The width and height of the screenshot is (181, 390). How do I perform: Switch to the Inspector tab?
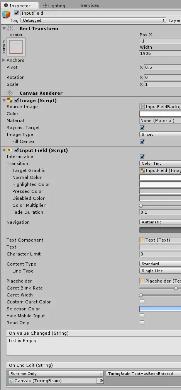pos(20,5)
